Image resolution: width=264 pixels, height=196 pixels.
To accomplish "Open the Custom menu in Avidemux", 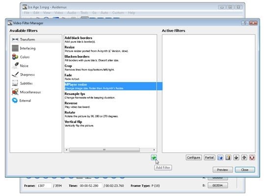I will pyautogui.click(x=118, y=13).
